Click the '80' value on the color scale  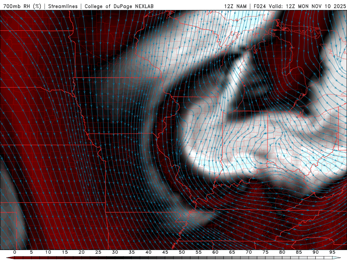[x=282, y=252]
